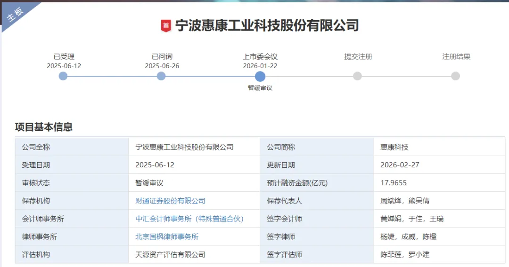
Task: Select the 已受理 timeline node
Action: (63, 76)
